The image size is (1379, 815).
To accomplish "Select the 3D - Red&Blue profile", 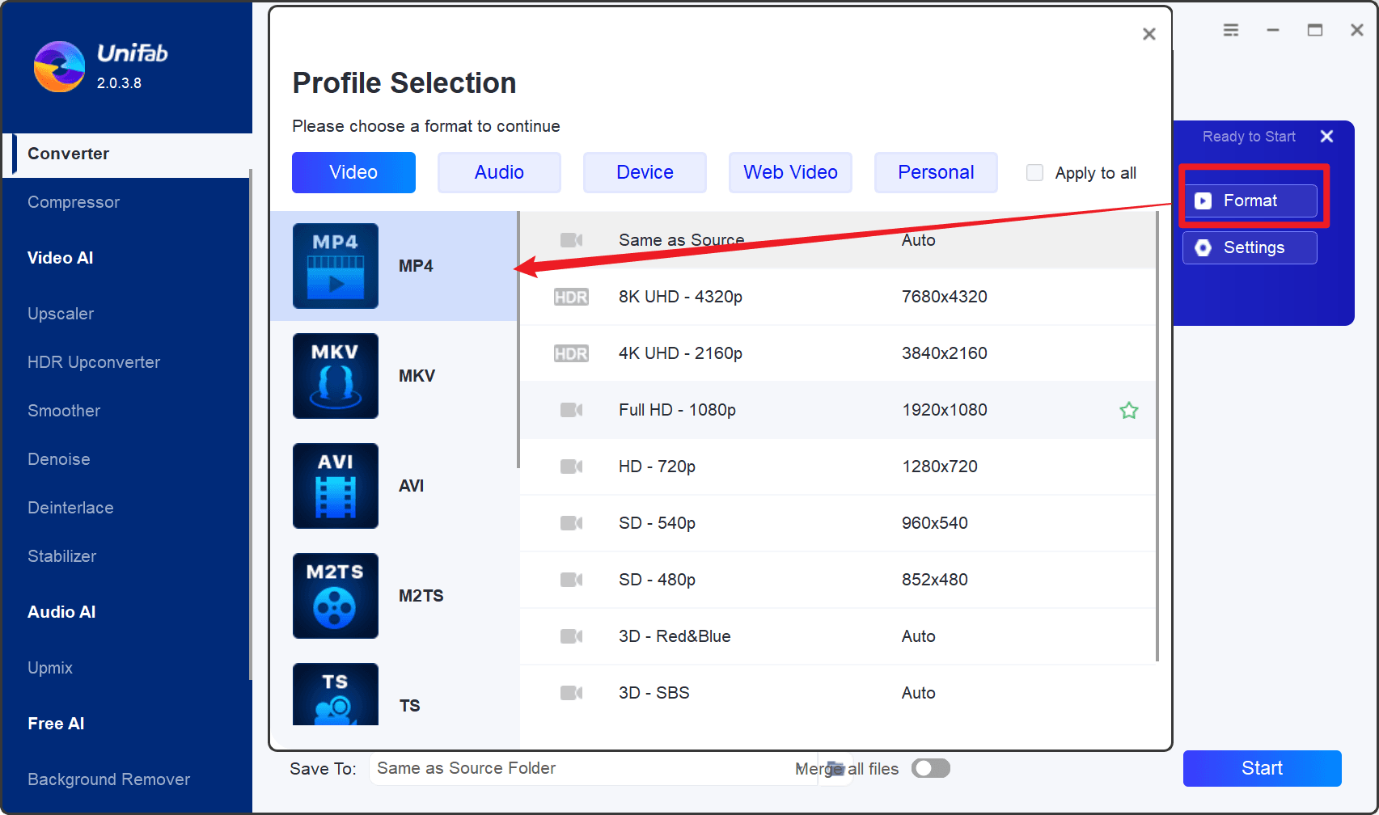I will tap(838, 636).
